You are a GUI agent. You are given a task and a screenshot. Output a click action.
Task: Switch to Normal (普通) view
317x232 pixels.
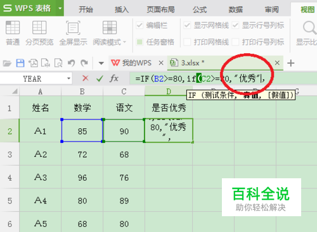click(13, 34)
